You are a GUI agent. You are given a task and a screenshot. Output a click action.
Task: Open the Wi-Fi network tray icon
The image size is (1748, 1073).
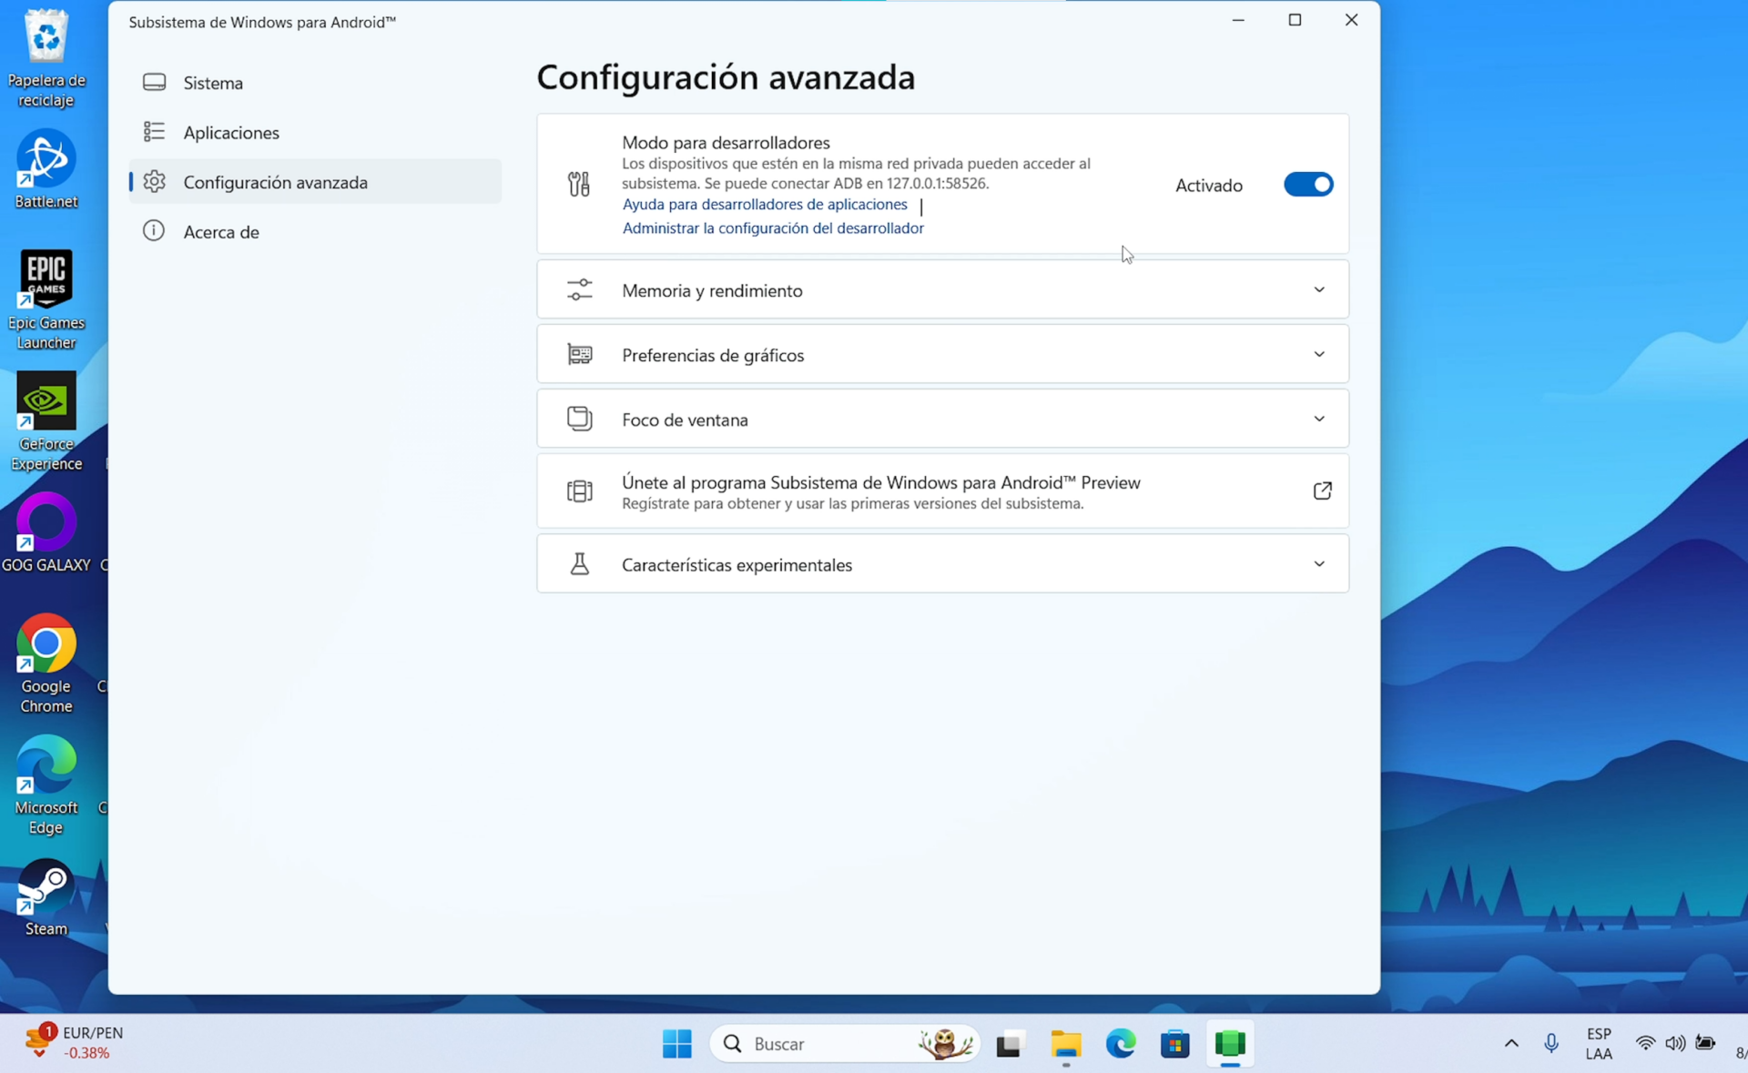pyautogui.click(x=1645, y=1044)
